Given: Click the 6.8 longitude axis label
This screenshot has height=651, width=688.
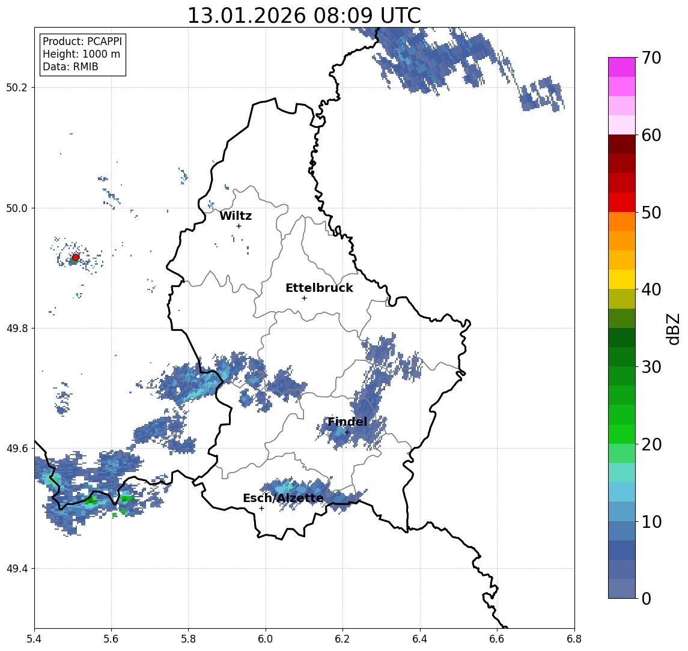Looking at the screenshot, I should (x=574, y=639).
